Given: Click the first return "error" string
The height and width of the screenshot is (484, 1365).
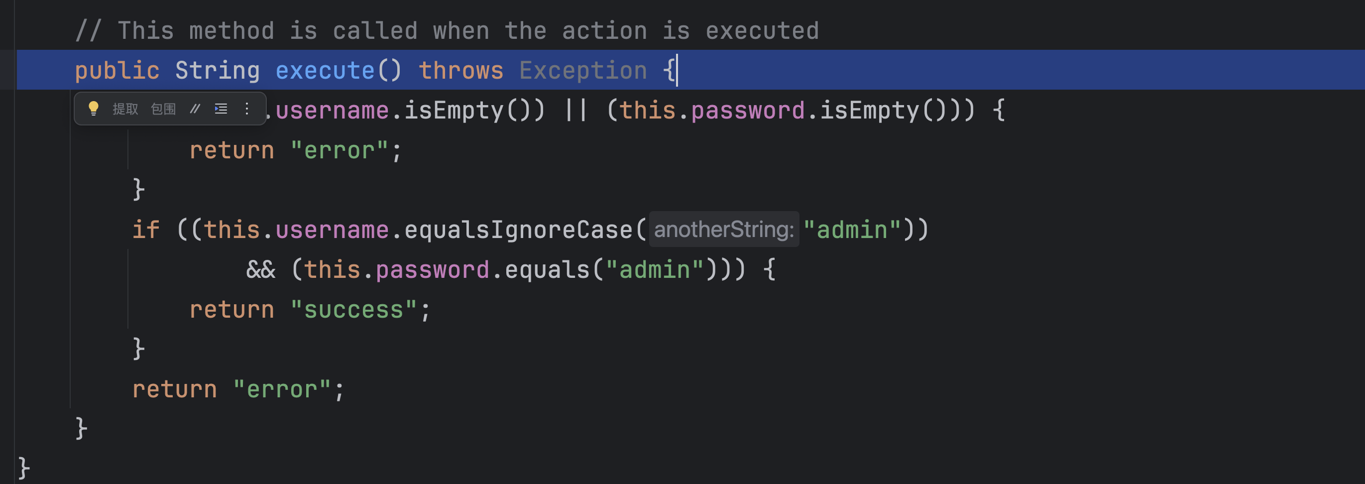Looking at the screenshot, I should pos(339,150).
